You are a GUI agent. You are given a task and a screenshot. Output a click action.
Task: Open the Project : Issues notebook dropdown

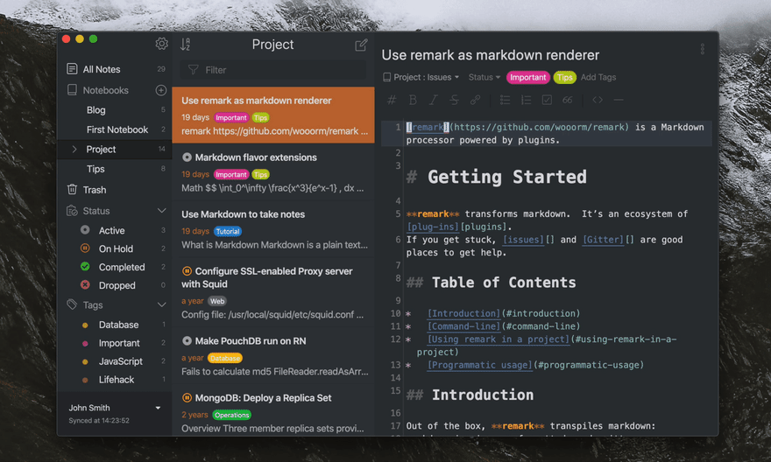pos(421,77)
